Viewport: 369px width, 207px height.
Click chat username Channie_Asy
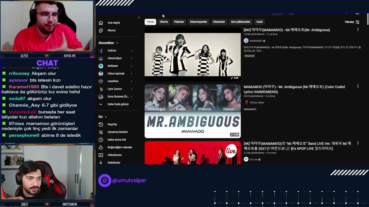[25, 105]
